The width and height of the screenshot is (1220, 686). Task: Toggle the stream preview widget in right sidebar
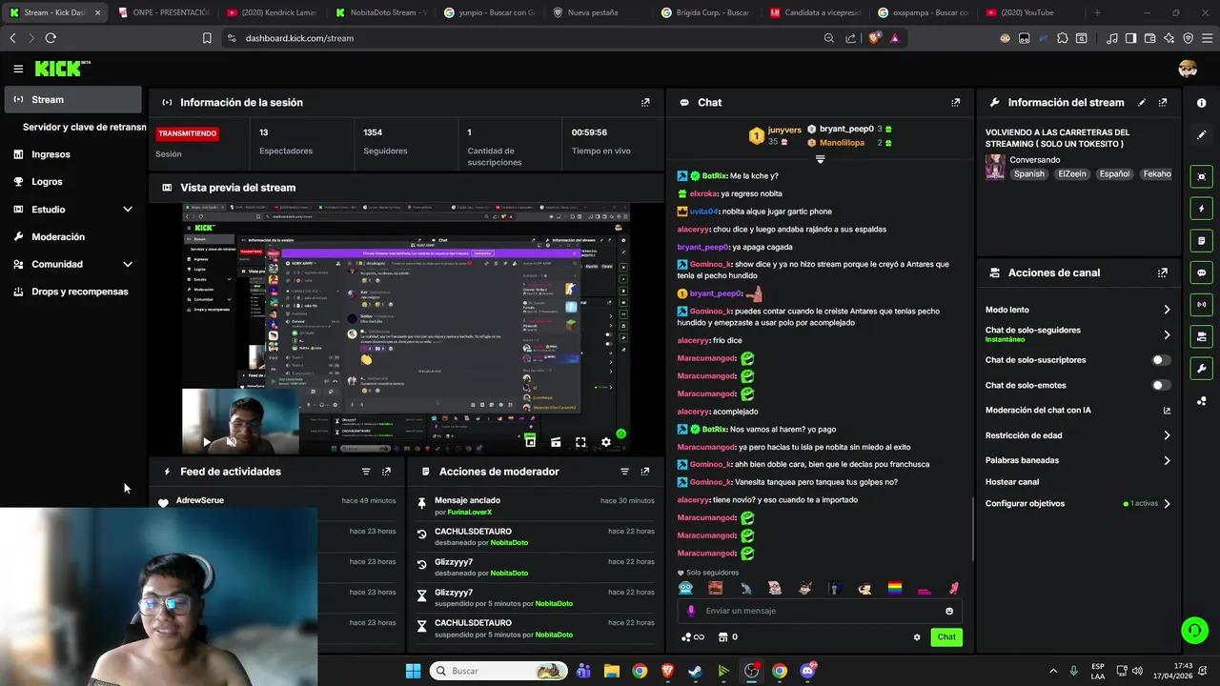[1201, 176]
